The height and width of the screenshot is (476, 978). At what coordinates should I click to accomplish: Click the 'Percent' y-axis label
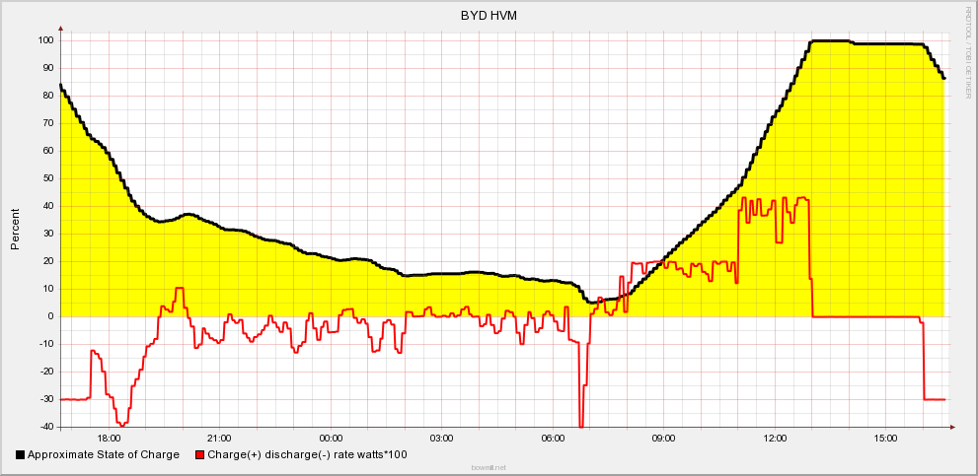tap(15, 229)
